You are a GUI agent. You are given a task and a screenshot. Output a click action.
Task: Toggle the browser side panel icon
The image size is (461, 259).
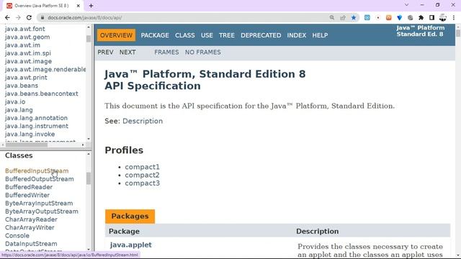(x=432, y=17)
